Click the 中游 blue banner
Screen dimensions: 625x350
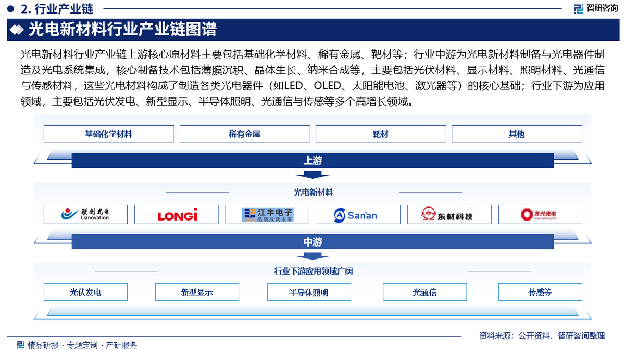(x=312, y=242)
